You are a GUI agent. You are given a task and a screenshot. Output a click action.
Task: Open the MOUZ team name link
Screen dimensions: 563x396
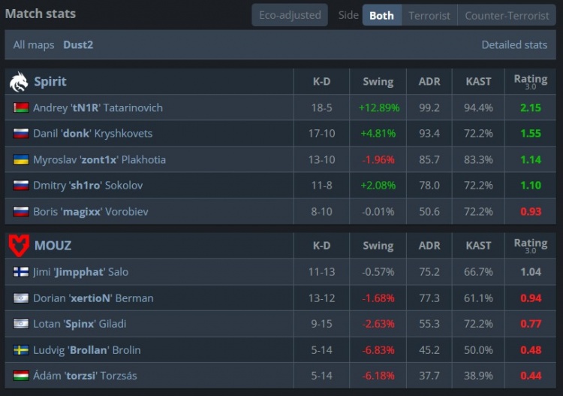coord(53,246)
